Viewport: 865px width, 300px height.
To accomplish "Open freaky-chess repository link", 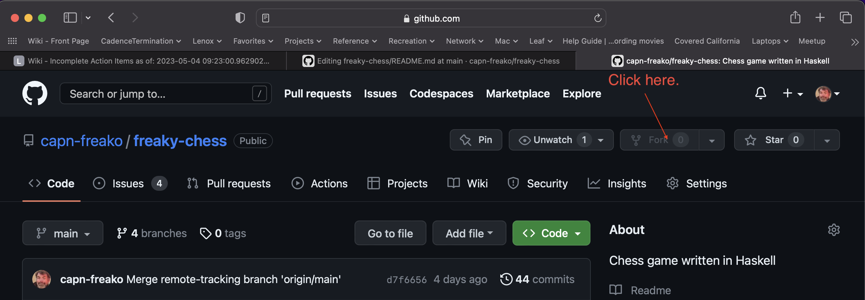I will tap(180, 141).
